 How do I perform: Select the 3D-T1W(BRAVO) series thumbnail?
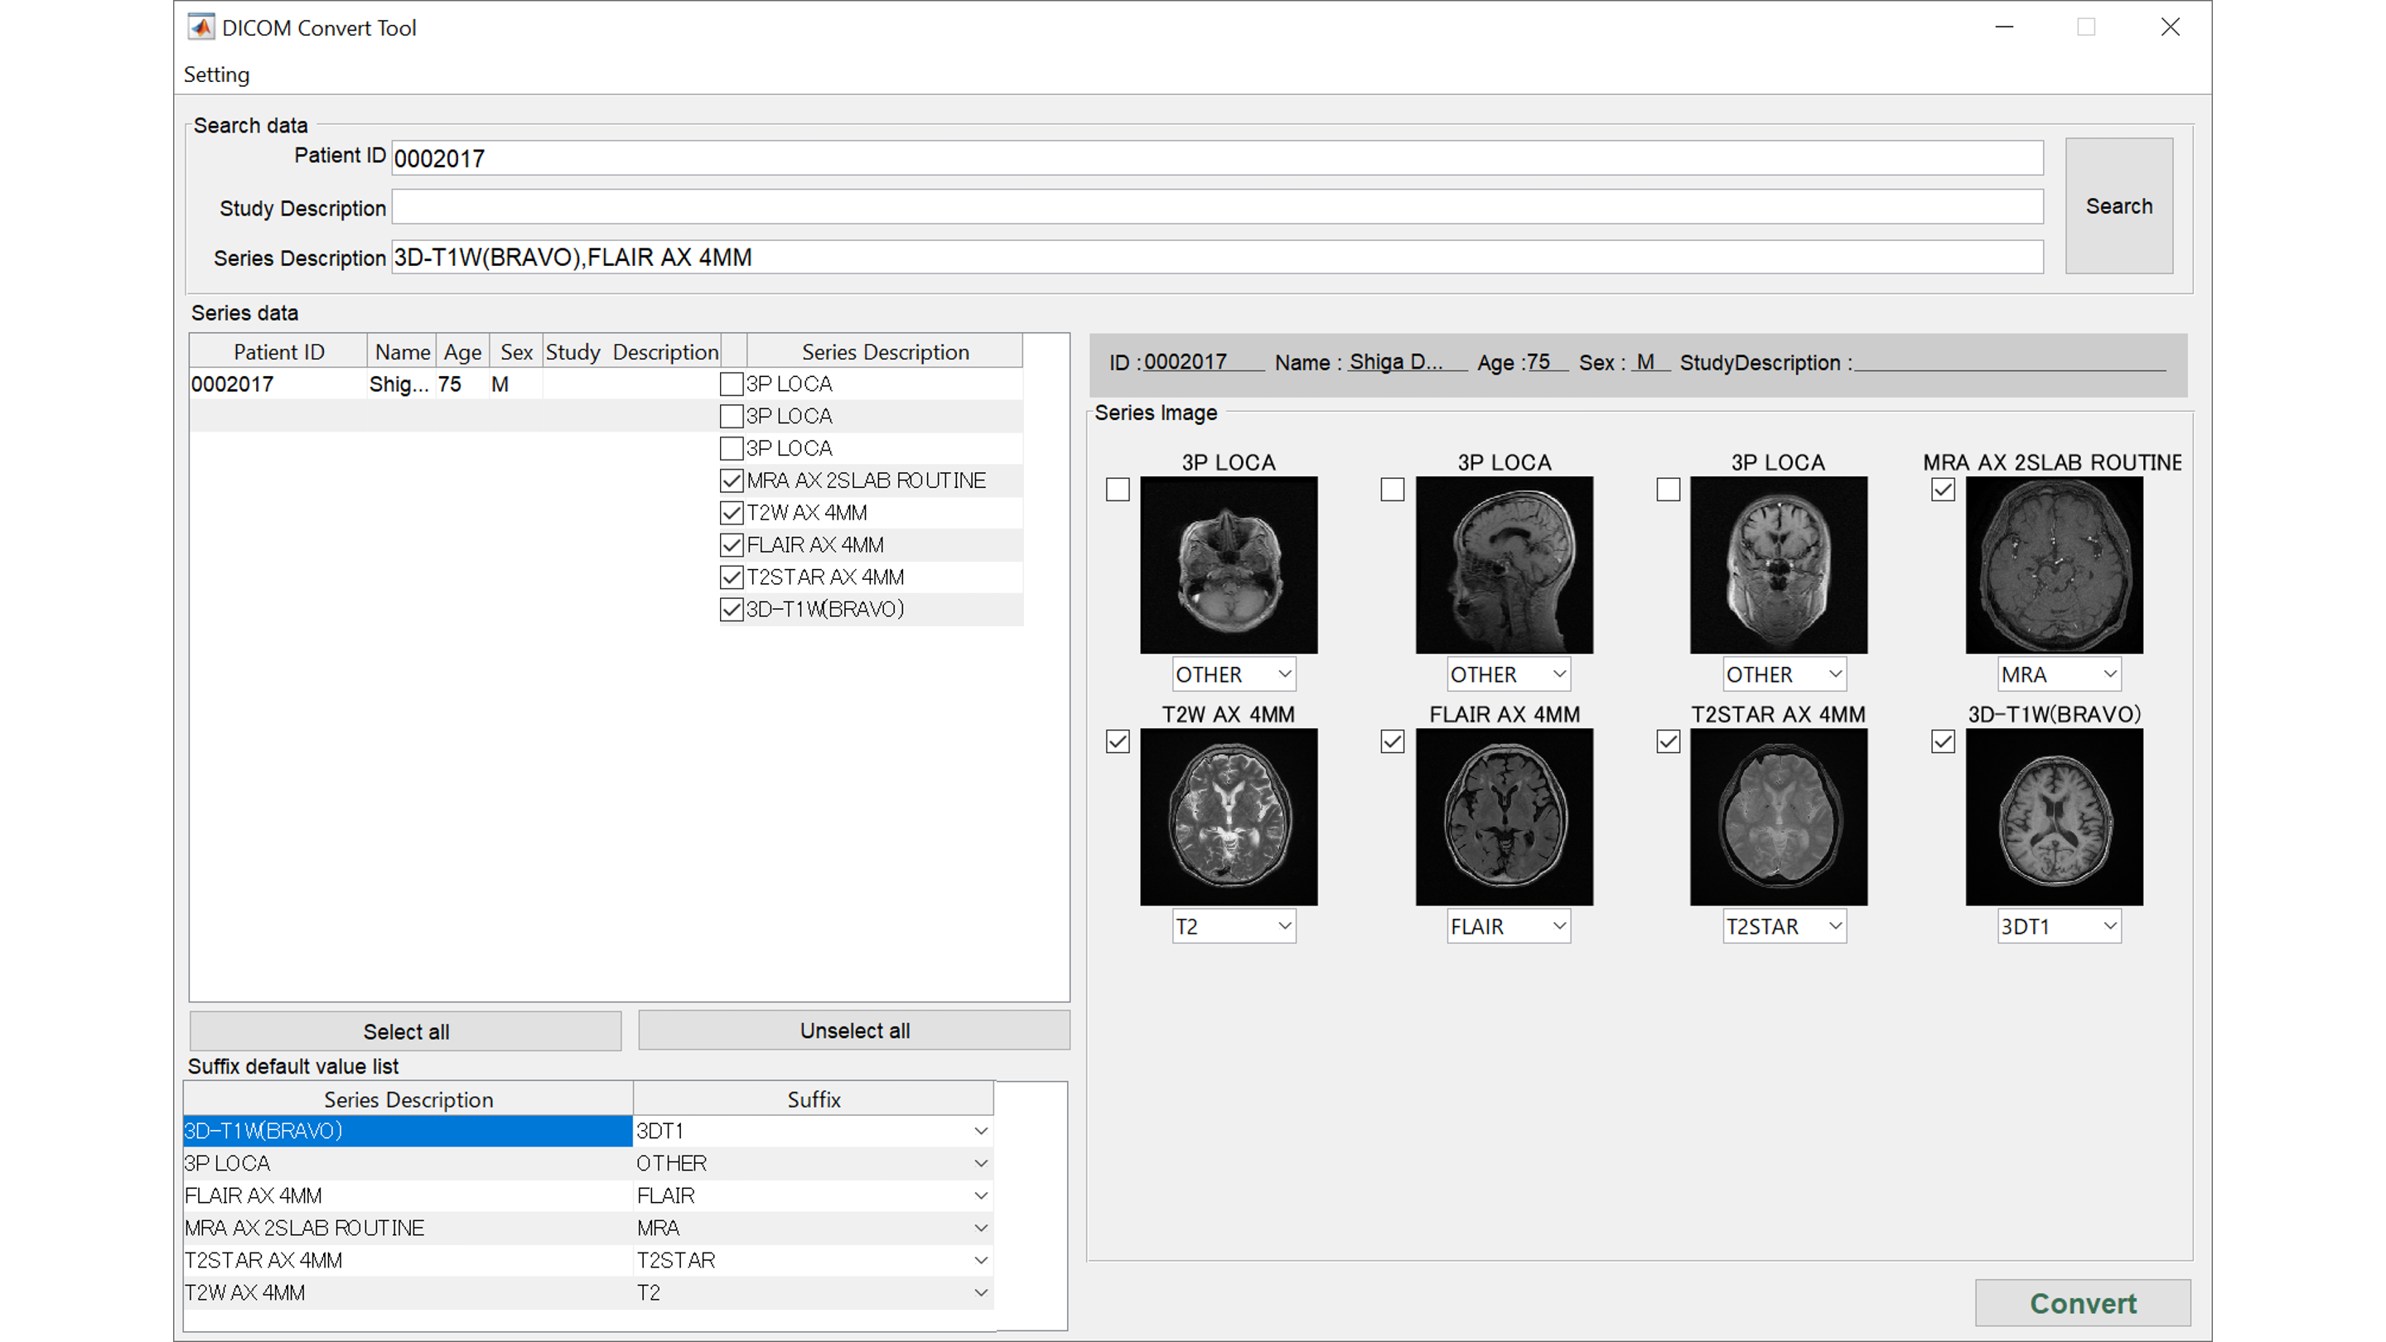(x=2054, y=816)
